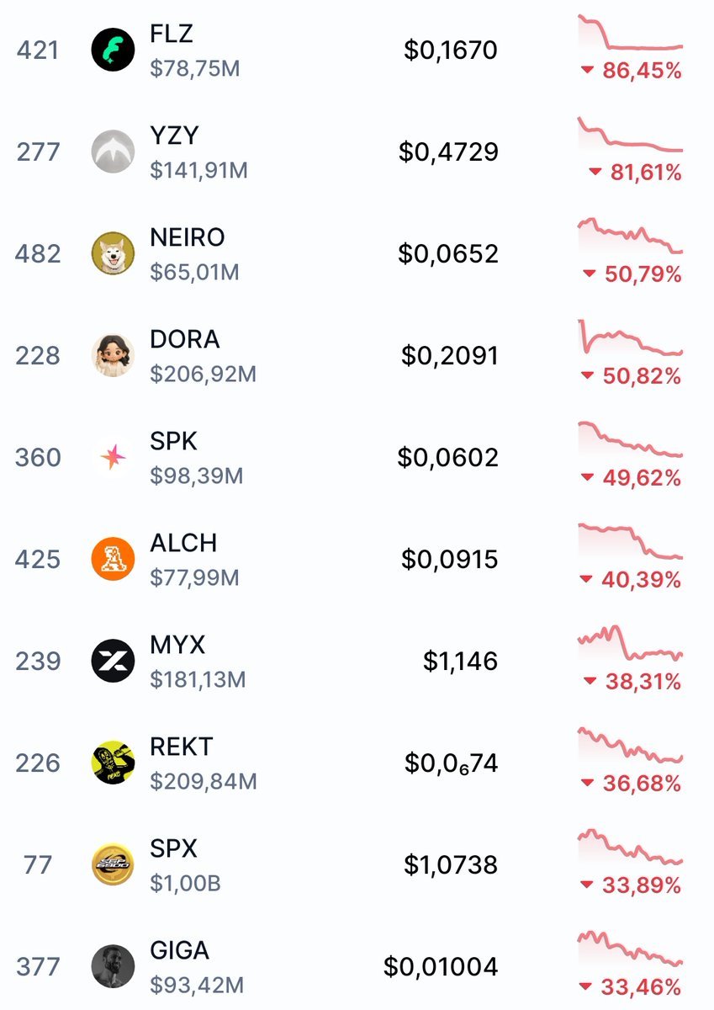714x1010 pixels.
Task: Select the SPK market cap $98,39M
Action: tap(197, 476)
